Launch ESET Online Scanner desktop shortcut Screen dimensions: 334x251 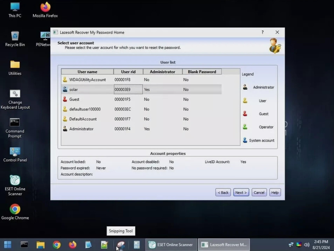(x=15, y=186)
